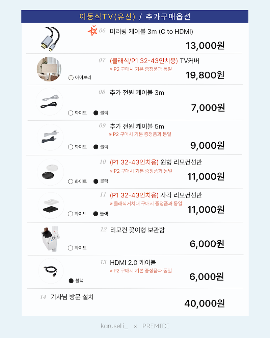The height and width of the screenshot is (338, 270).
Task: Choose 블랙 for the round remote shelf
Action: click(96, 181)
